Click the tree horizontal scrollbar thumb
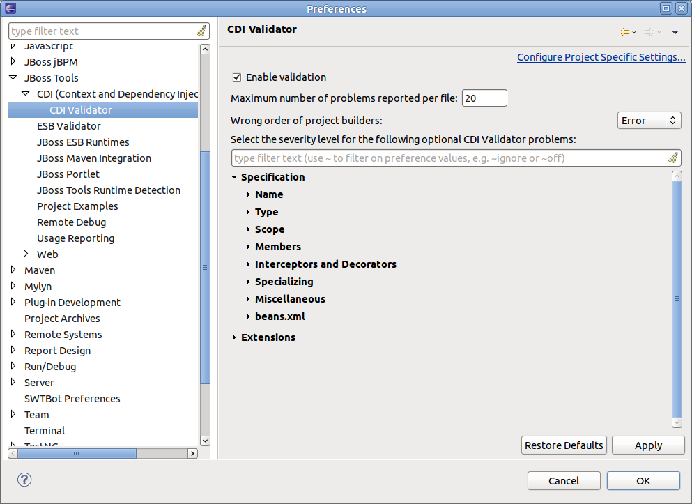The height and width of the screenshot is (504, 692). tap(77, 453)
